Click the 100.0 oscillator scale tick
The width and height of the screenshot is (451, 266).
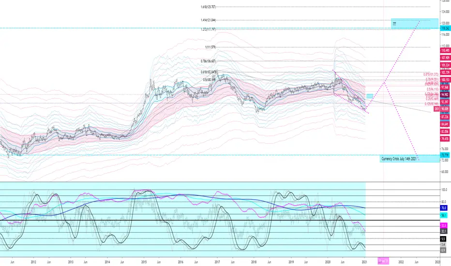445,190
